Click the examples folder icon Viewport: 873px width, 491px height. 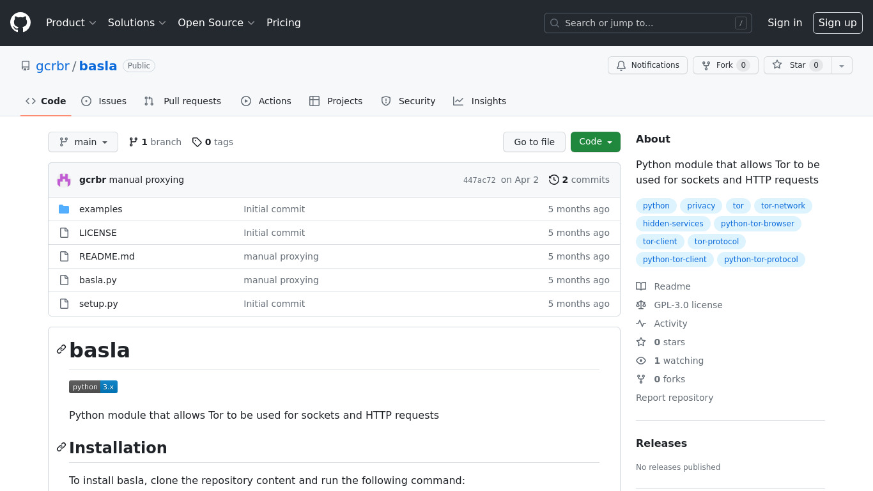point(64,209)
